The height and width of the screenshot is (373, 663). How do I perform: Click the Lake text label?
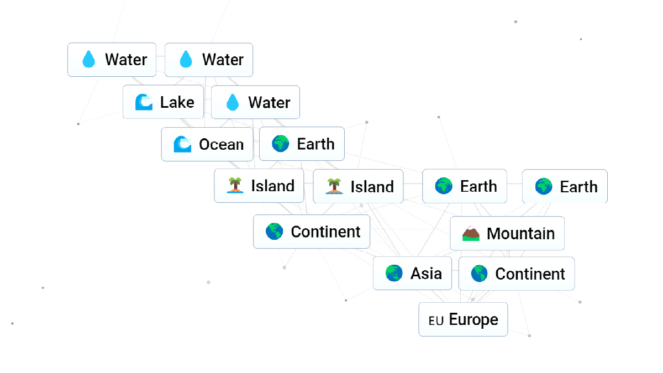[x=177, y=102]
